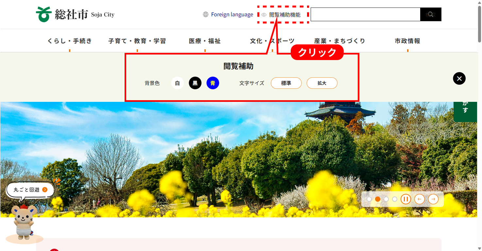Pause the slideshow
The image size is (482, 251).
(x=405, y=199)
